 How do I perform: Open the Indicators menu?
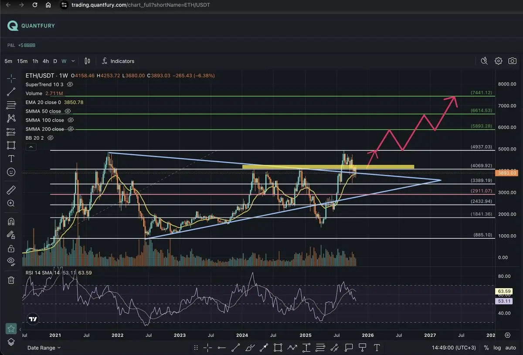click(118, 61)
